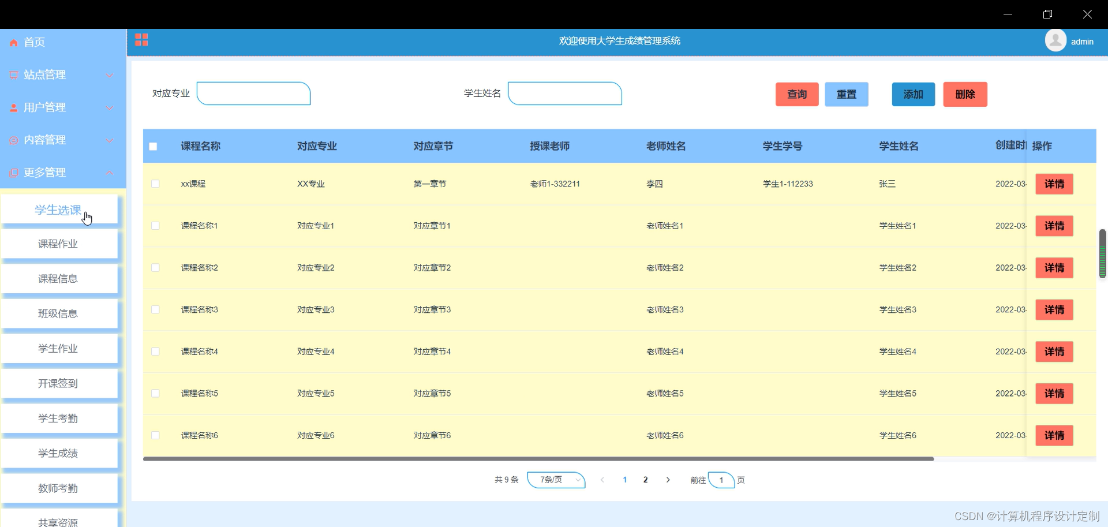This screenshot has width=1108, height=527.
Task: Open the admin avatar icon
Action: pyautogui.click(x=1056, y=40)
